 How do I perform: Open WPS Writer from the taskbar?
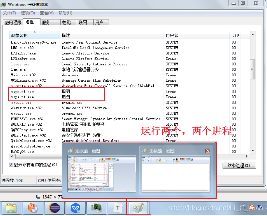(x=75, y=208)
